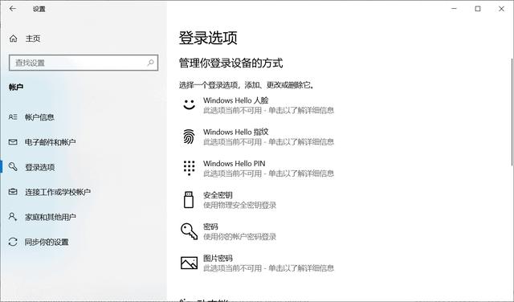Expand the Windows Hello 人脸 option
Image resolution: width=514 pixels, height=302 pixels.
click(x=257, y=105)
